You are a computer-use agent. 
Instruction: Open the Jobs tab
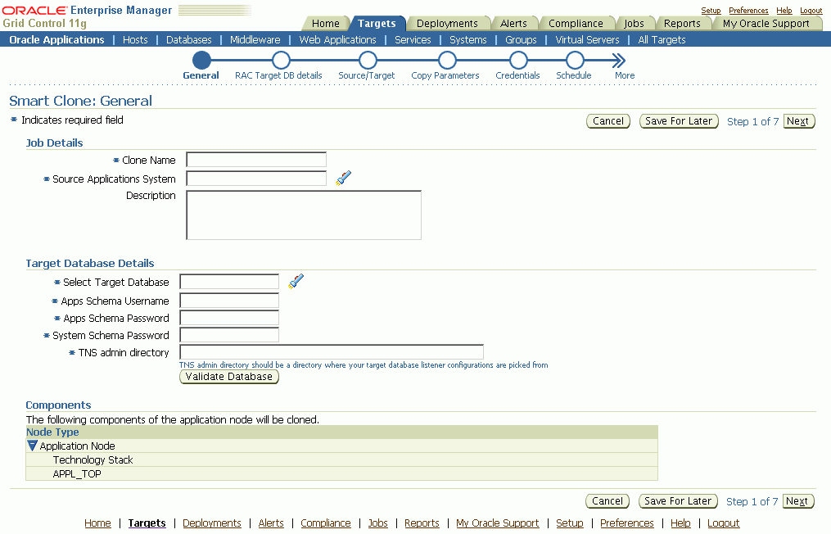pyautogui.click(x=634, y=23)
